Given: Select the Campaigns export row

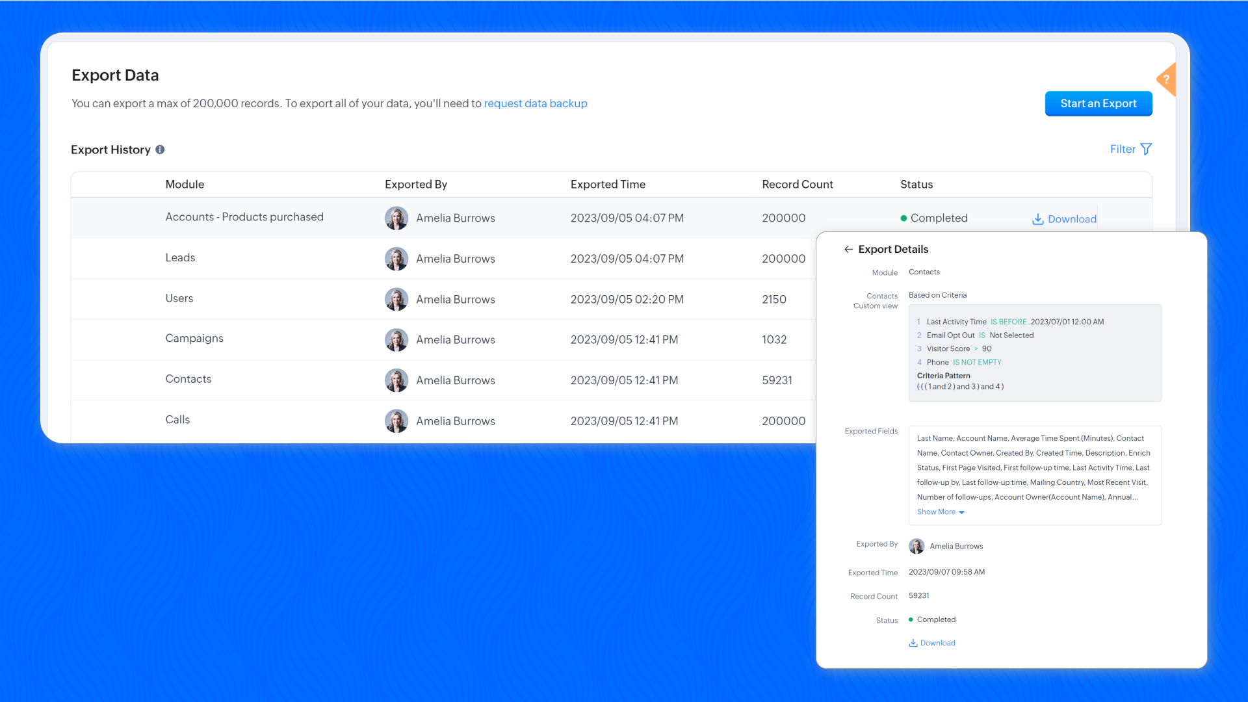Looking at the screenshot, I should pyautogui.click(x=194, y=338).
